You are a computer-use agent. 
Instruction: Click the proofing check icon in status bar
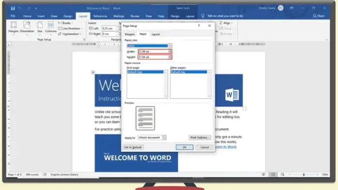pyautogui.click(x=45, y=174)
